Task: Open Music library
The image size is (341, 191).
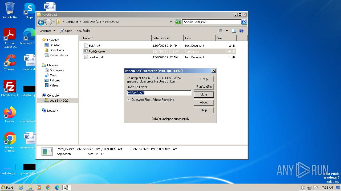Action: click(x=53, y=75)
